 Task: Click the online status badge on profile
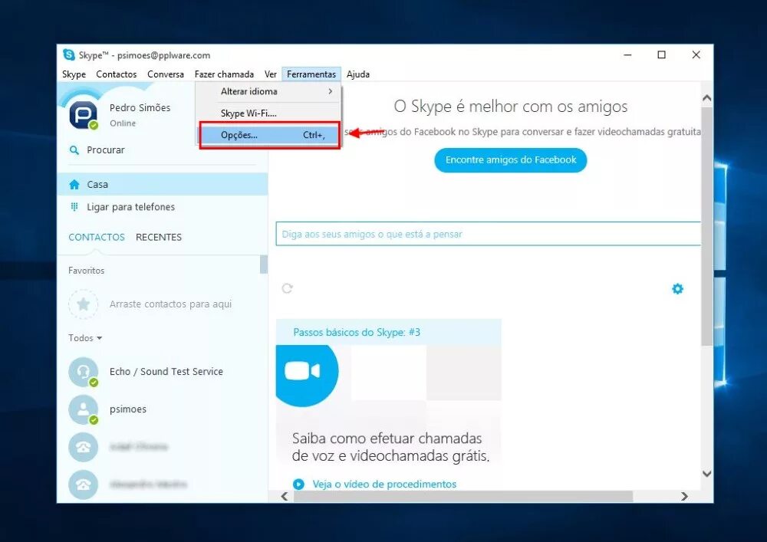94,125
